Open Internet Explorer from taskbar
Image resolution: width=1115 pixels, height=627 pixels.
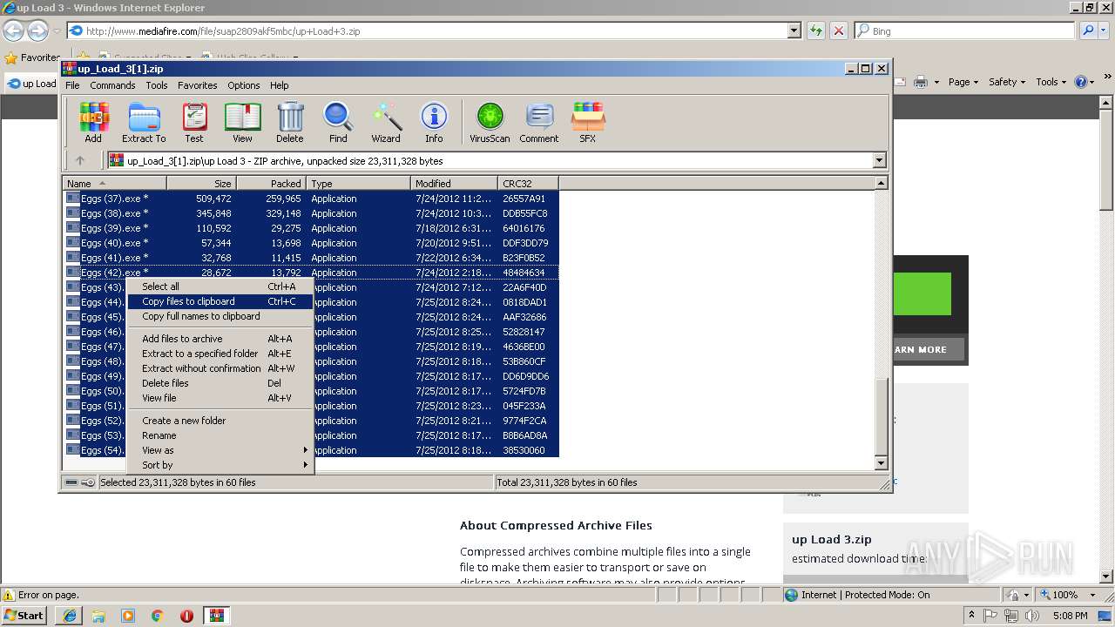coord(70,616)
